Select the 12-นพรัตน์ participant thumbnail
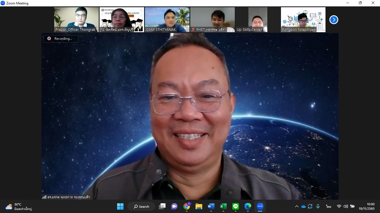380x213 pixels. [122, 20]
